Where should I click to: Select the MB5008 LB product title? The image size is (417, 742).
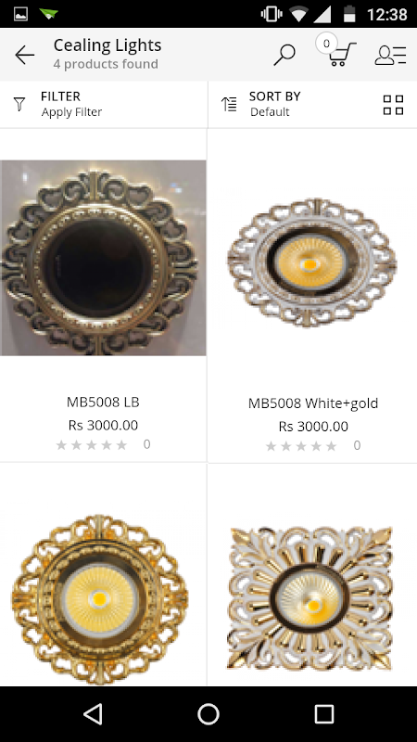[x=103, y=402]
